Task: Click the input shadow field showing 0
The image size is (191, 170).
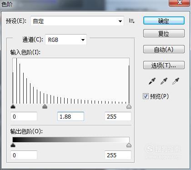Action: [24, 116]
